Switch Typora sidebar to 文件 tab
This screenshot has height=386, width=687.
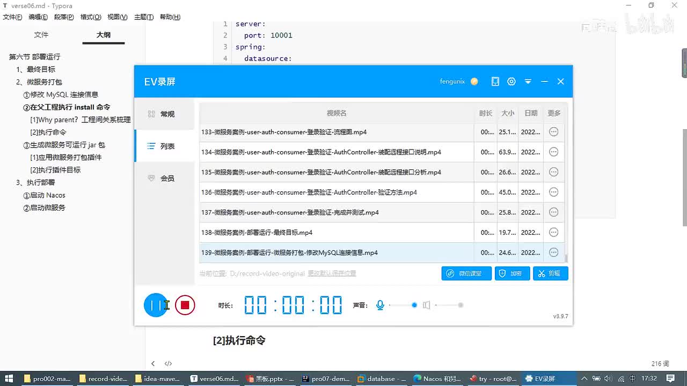pos(41,35)
